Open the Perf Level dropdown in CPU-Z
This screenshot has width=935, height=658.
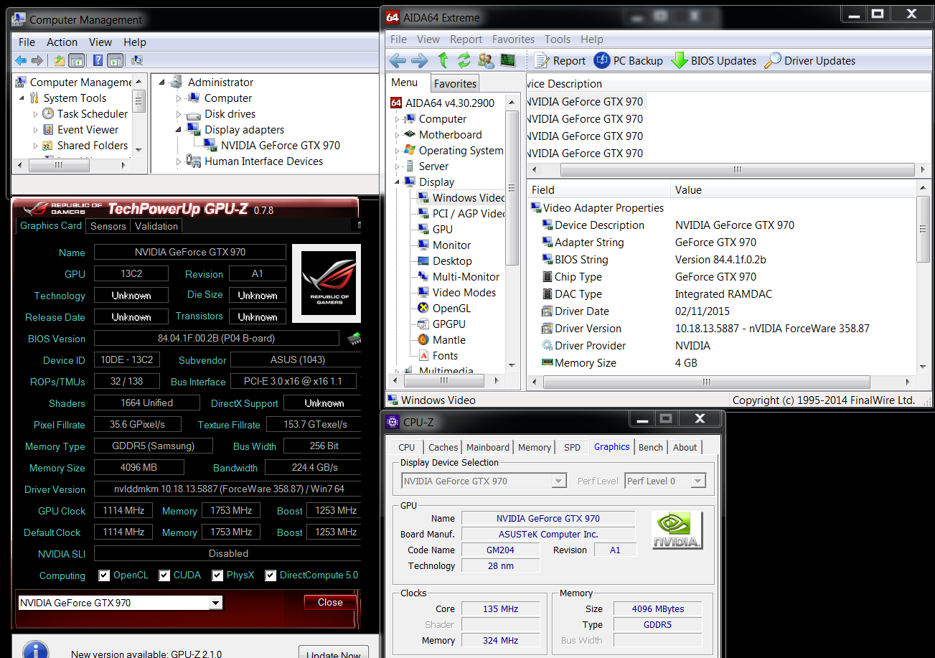(x=698, y=481)
